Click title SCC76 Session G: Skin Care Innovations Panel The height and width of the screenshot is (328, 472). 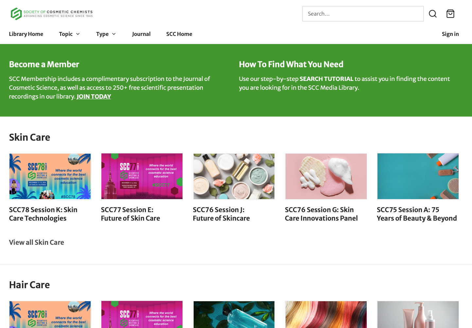[x=321, y=214]
